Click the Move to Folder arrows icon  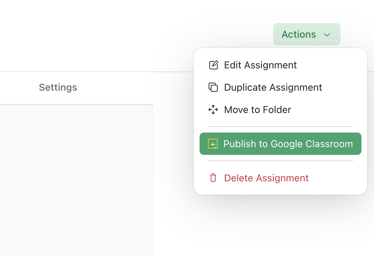(213, 110)
